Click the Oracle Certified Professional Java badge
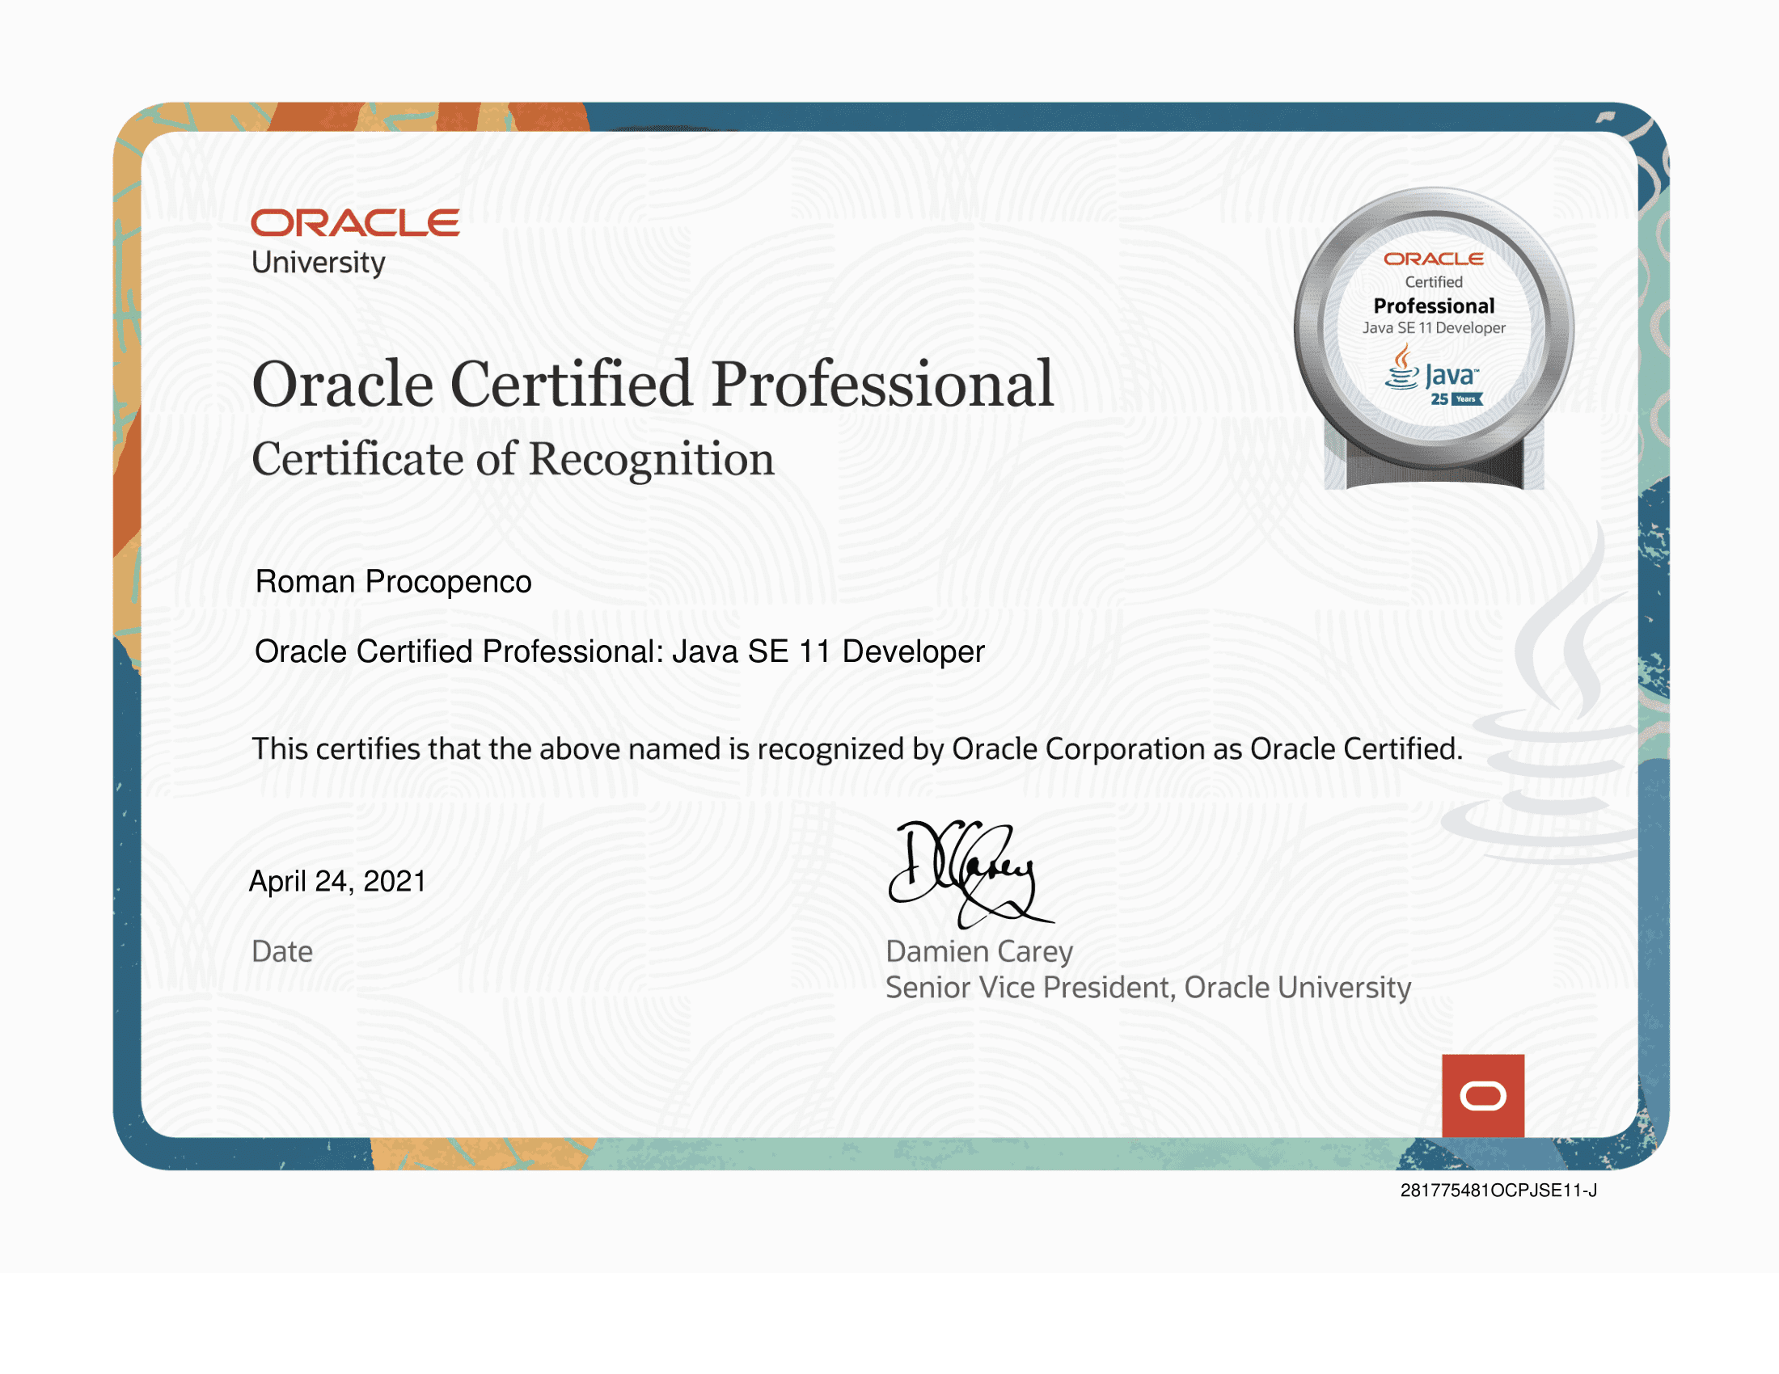Screen dimensions: 1779x1374 coord(1434,338)
